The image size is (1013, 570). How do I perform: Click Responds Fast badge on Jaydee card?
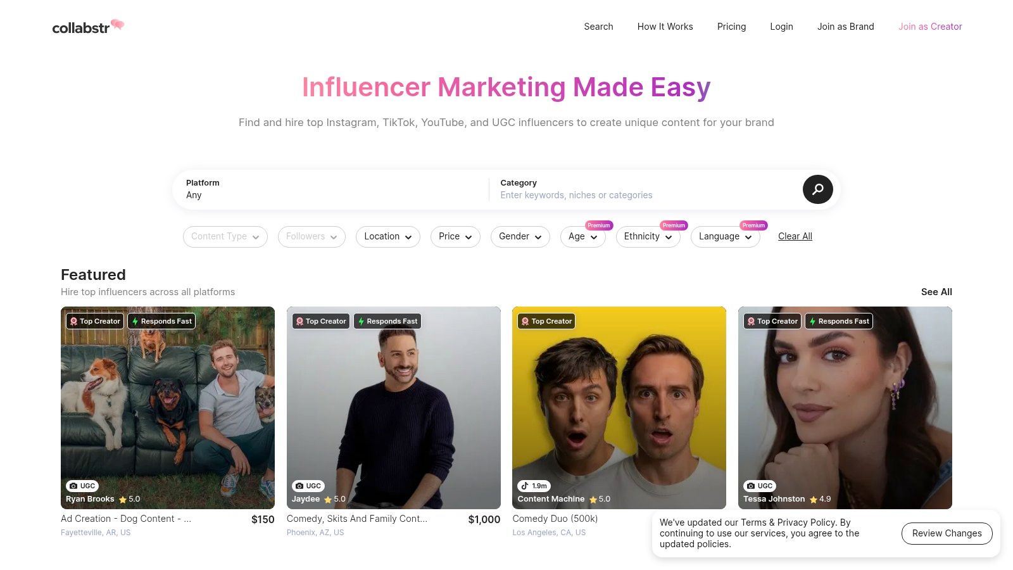point(387,321)
